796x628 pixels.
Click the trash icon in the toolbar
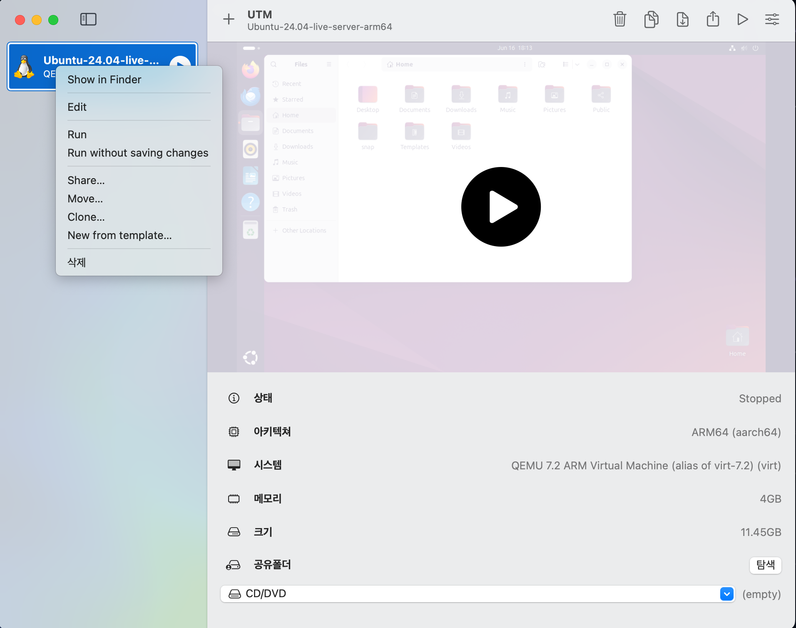(x=620, y=19)
